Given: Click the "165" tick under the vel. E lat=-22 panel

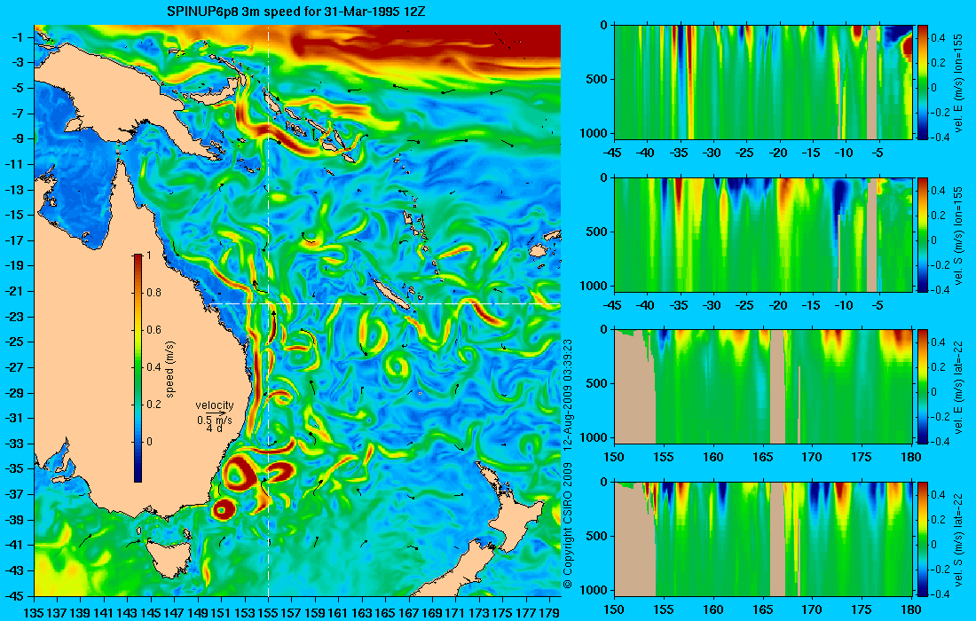Looking at the screenshot, I should click(762, 458).
